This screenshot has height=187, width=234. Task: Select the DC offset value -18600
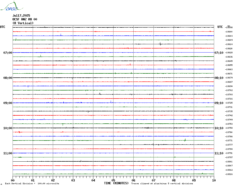(229, 32)
